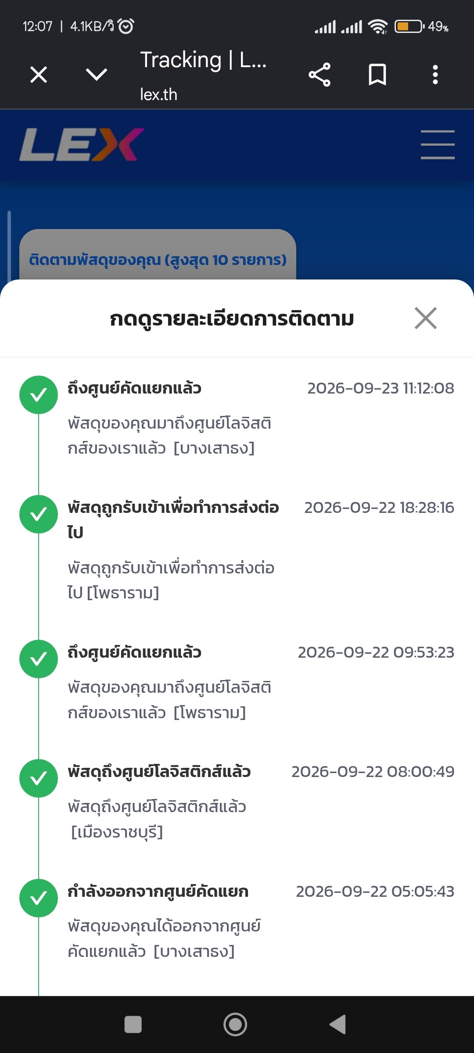This screenshot has width=474, height=1053.
Task: Click the LEX logo
Action: tap(82, 144)
